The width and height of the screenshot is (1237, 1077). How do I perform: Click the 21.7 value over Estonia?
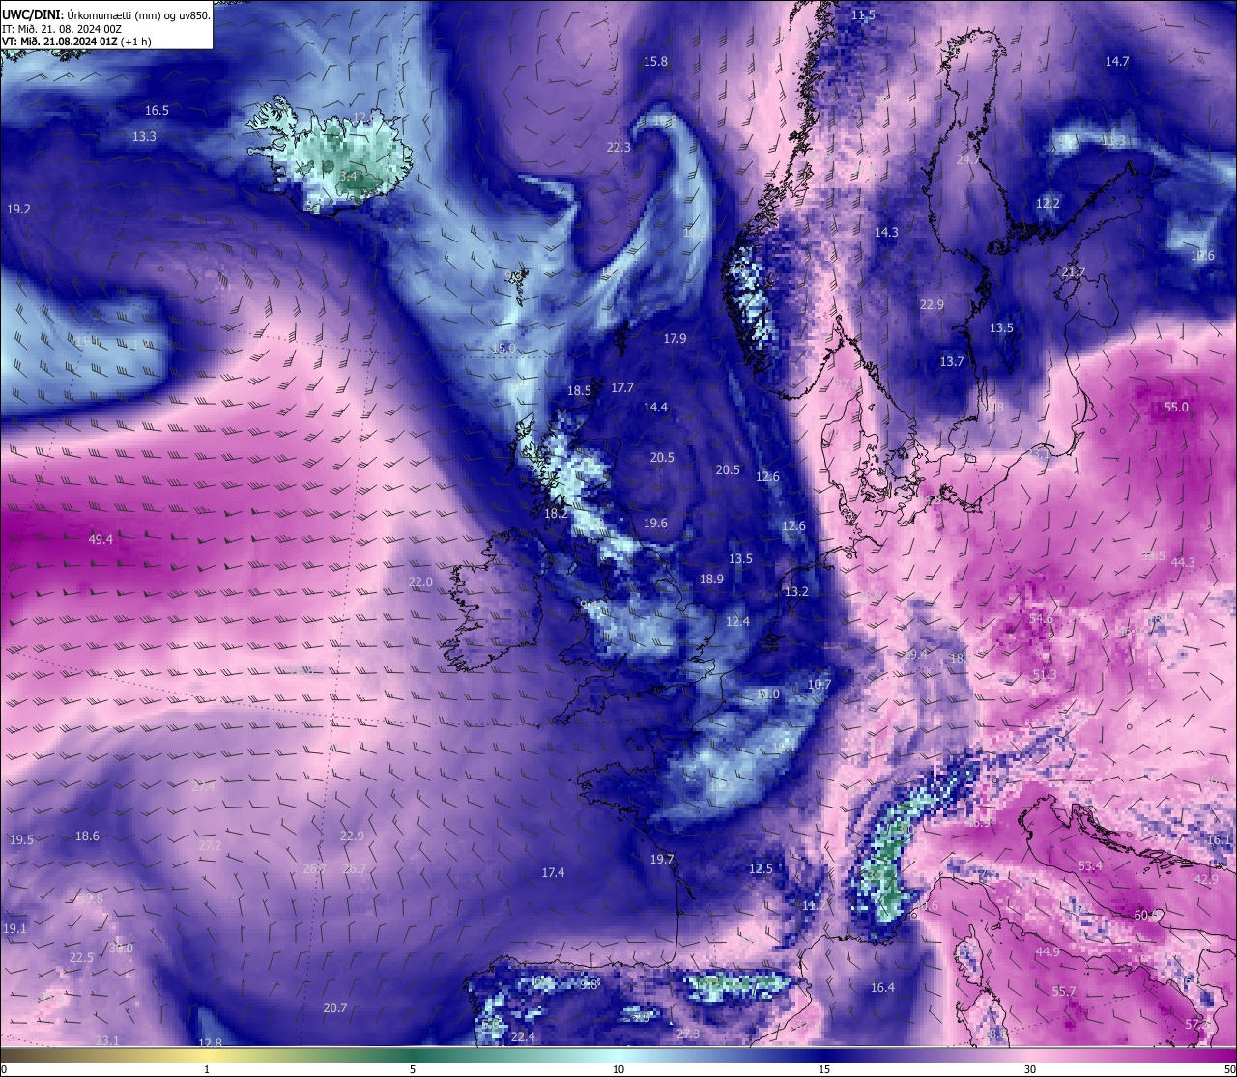click(x=1074, y=272)
